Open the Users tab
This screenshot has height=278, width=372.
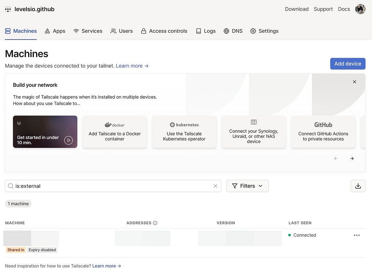click(122, 31)
